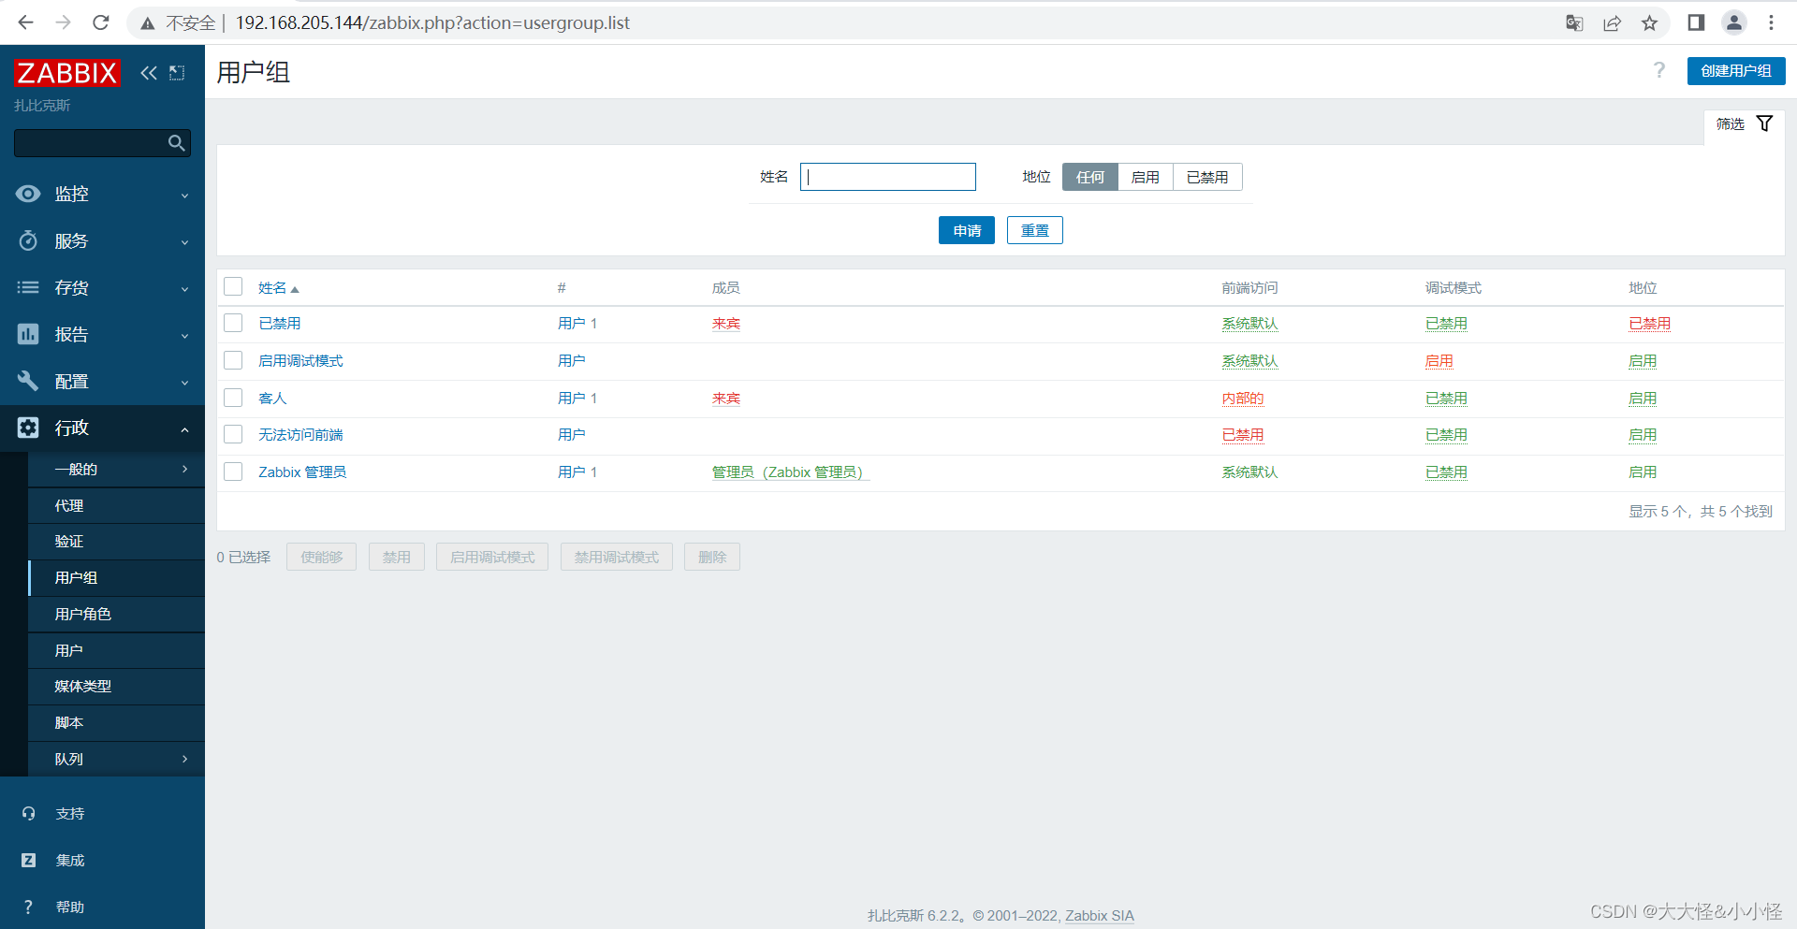Click the 申请 filter button
The height and width of the screenshot is (929, 1797).
click(967, 230)
